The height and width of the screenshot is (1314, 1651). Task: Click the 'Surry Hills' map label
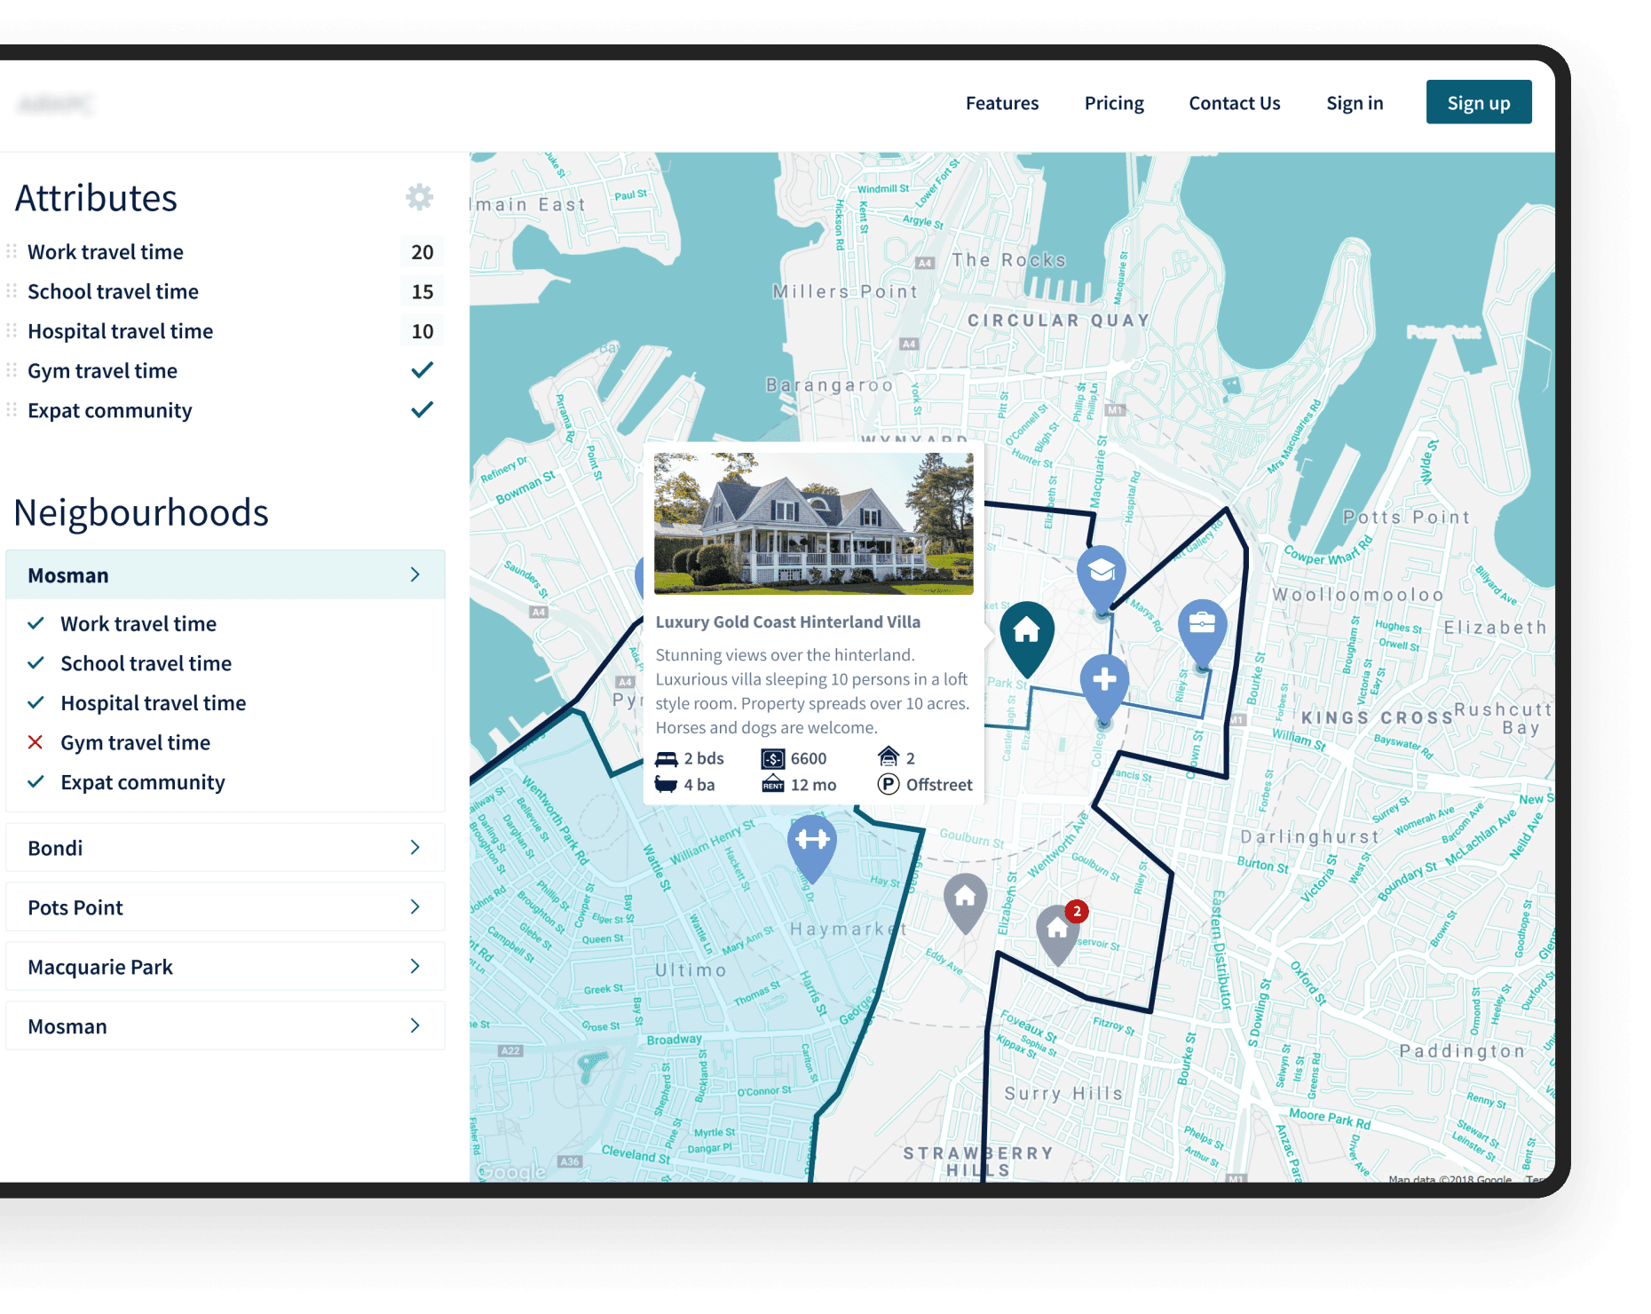click(x=1063, y=1094)
